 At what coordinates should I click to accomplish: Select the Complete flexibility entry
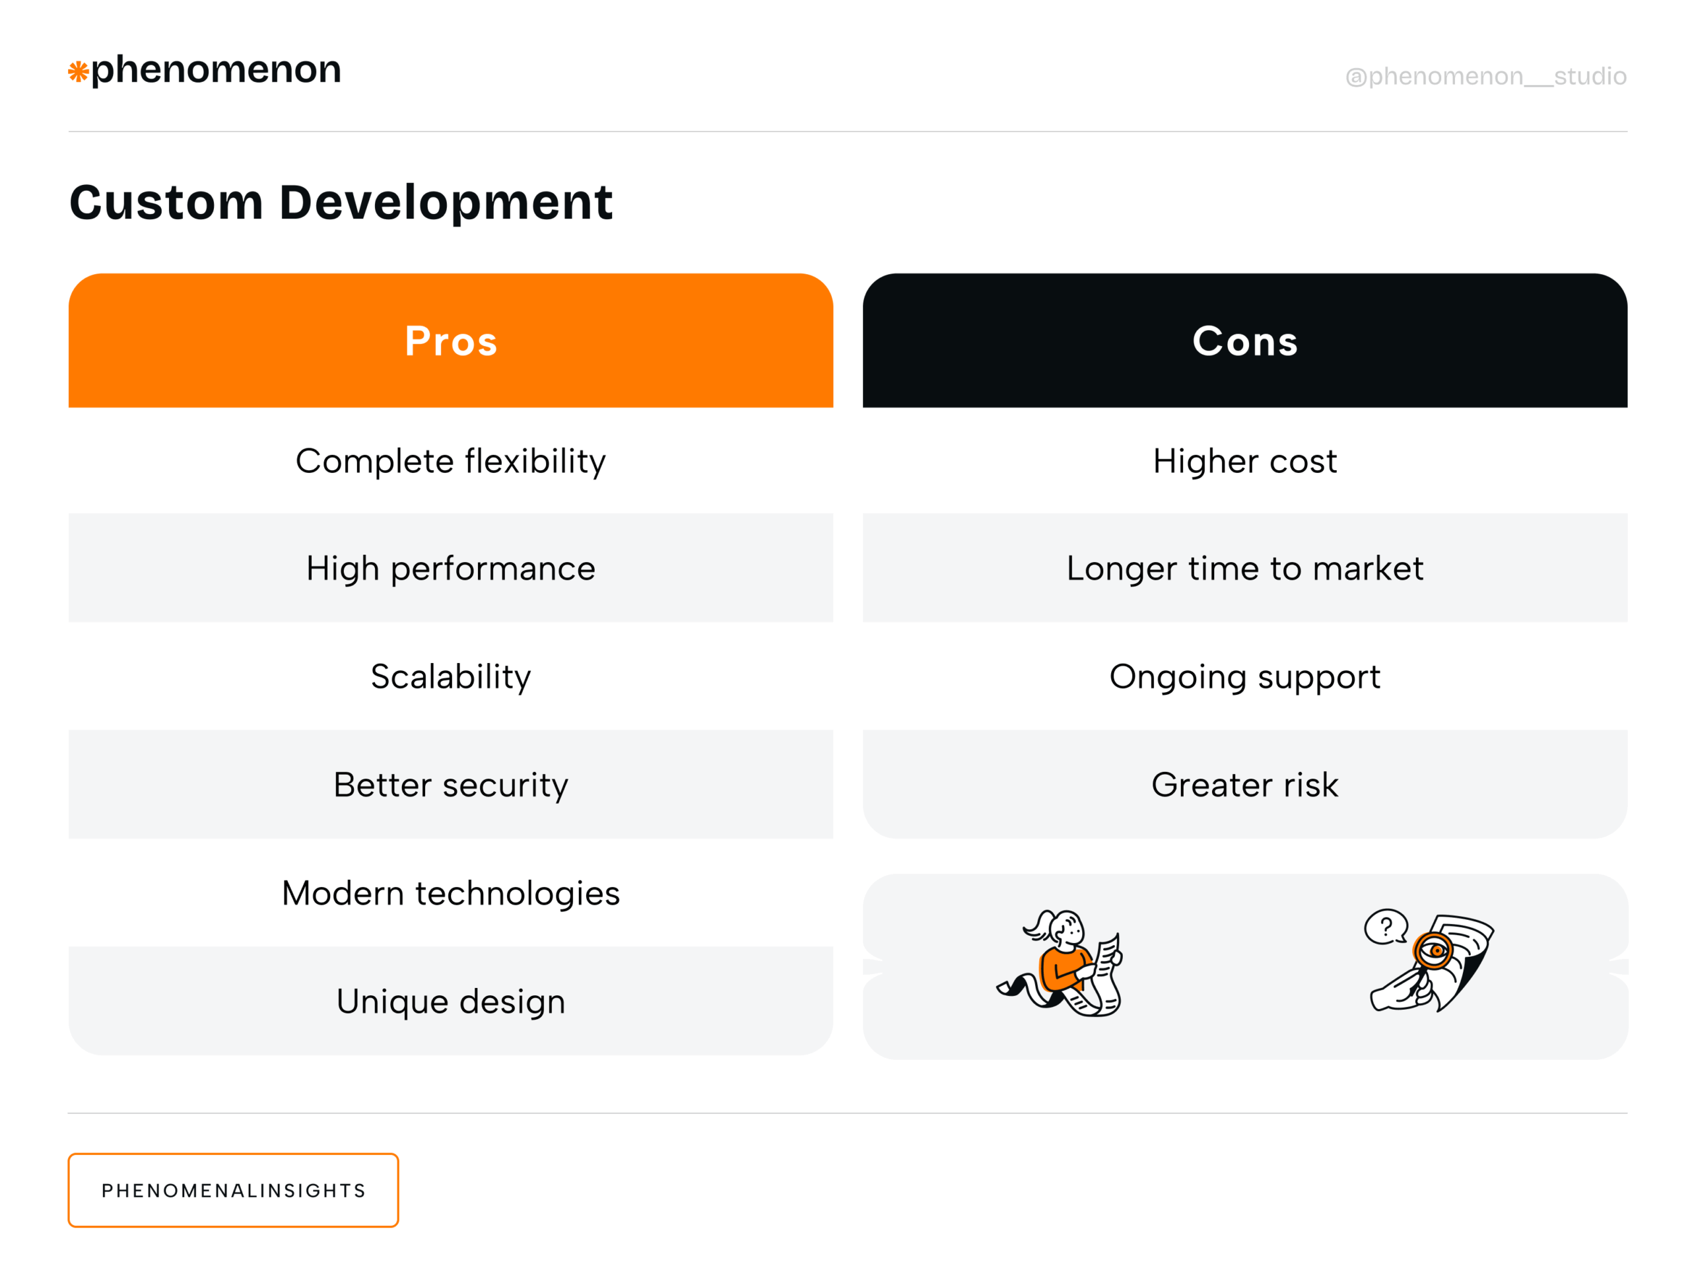pyautogui.click(x=451, y=460)
